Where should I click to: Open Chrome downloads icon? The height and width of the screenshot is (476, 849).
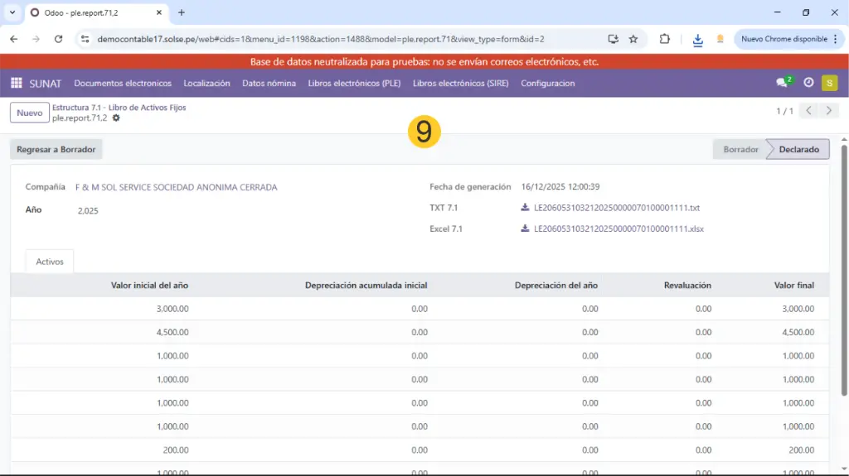[x=698, y=39]
